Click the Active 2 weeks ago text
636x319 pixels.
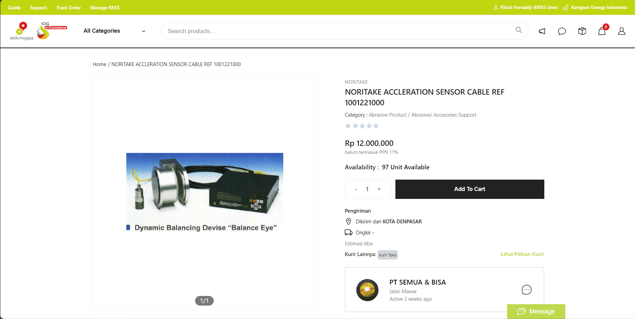click(411, 299)
